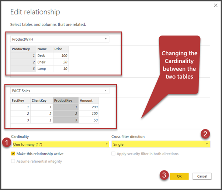
Task: Select the Name column header
Action: 45,49
